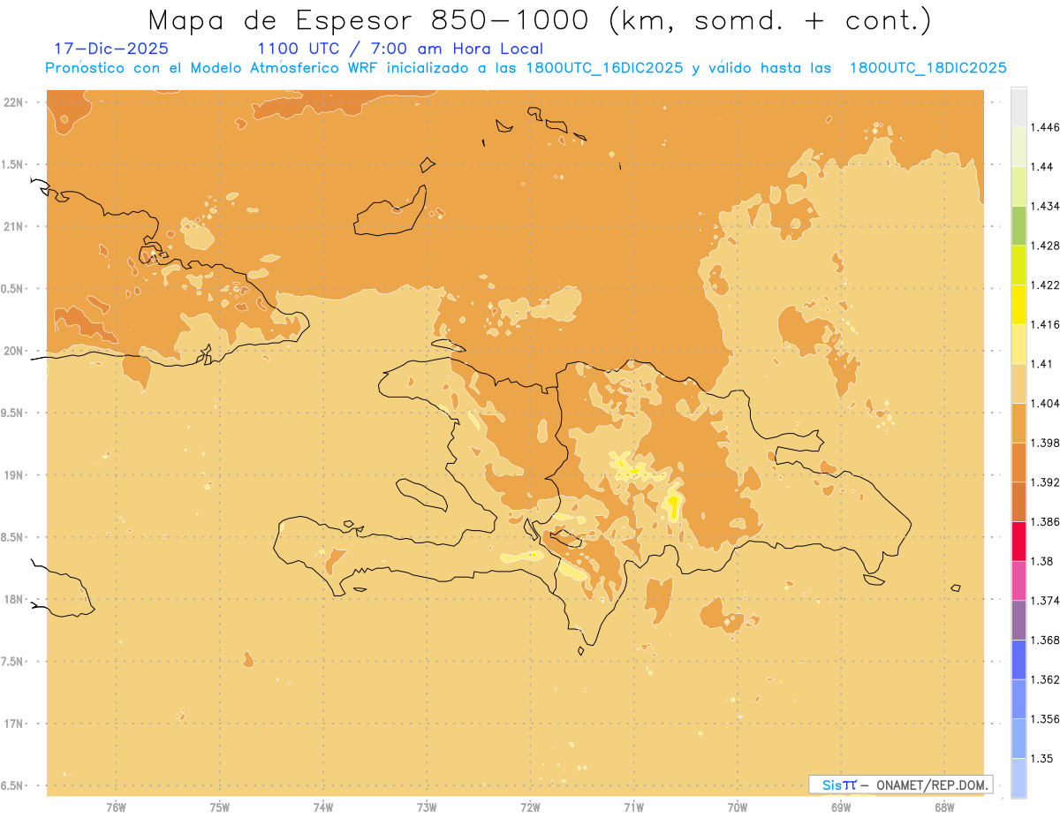The width and height of the screenshot is (1060, 819).
Task: Click the colorbar value '1.404'
Action: tap(1045, 404)
